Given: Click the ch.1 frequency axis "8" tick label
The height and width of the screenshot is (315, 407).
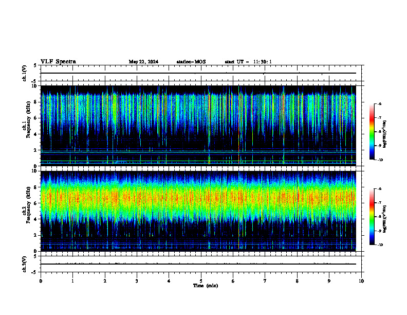Looking at the screenshot, I should point(35,102).
